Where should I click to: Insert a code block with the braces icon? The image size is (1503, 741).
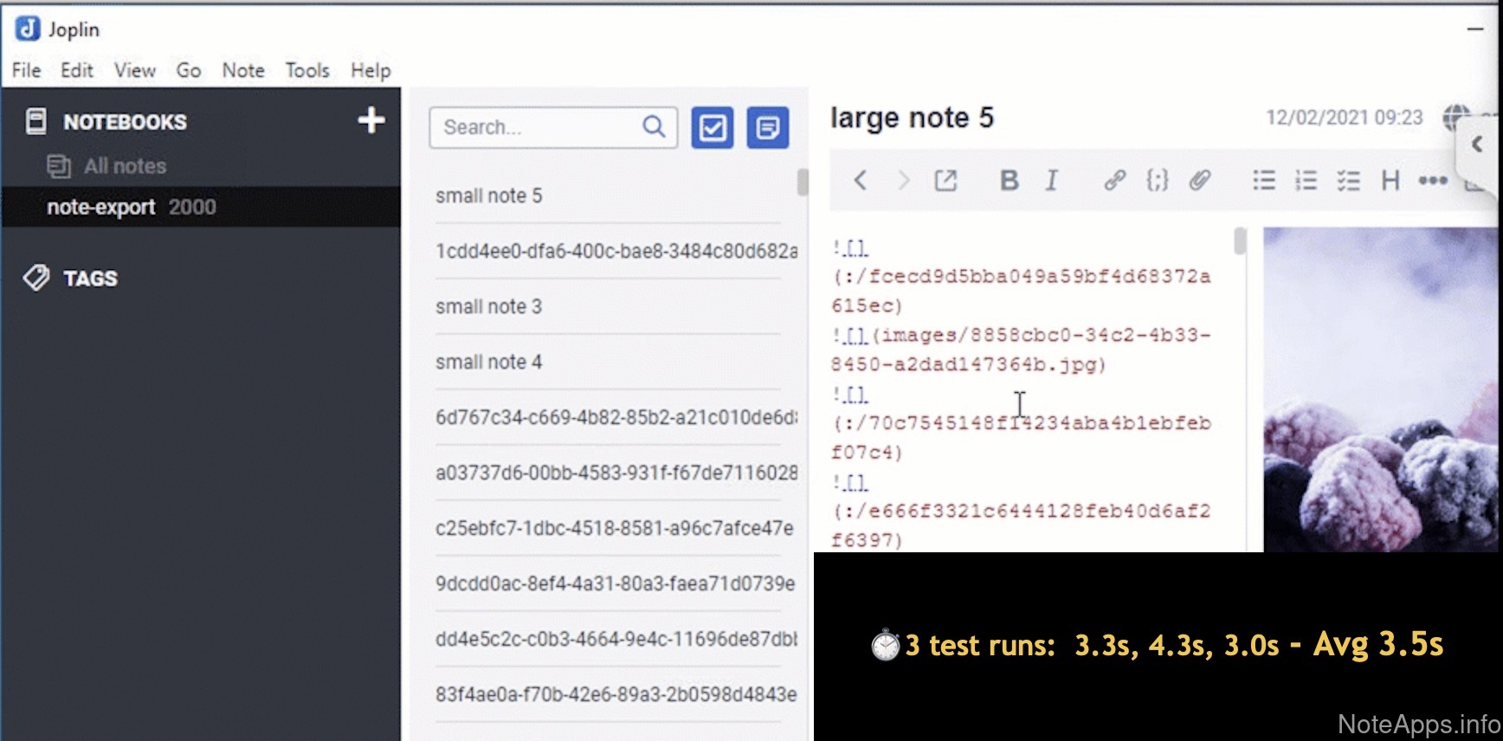click(x=1157, y=180)
